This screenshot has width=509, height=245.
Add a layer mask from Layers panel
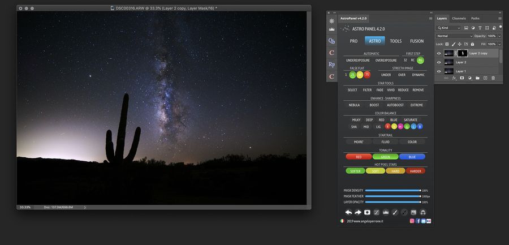[461, 78]
